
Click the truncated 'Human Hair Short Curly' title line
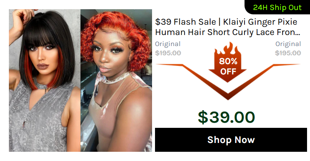228,32
